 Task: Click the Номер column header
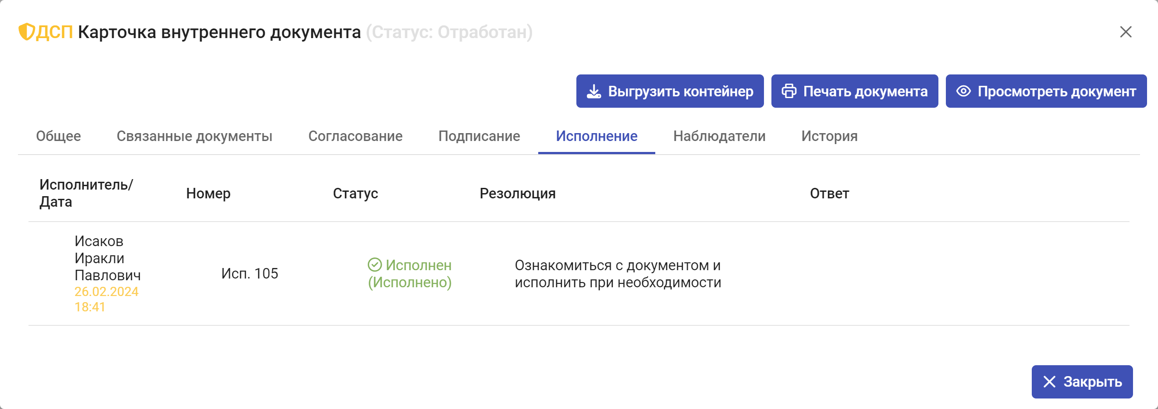coord(208,194)
